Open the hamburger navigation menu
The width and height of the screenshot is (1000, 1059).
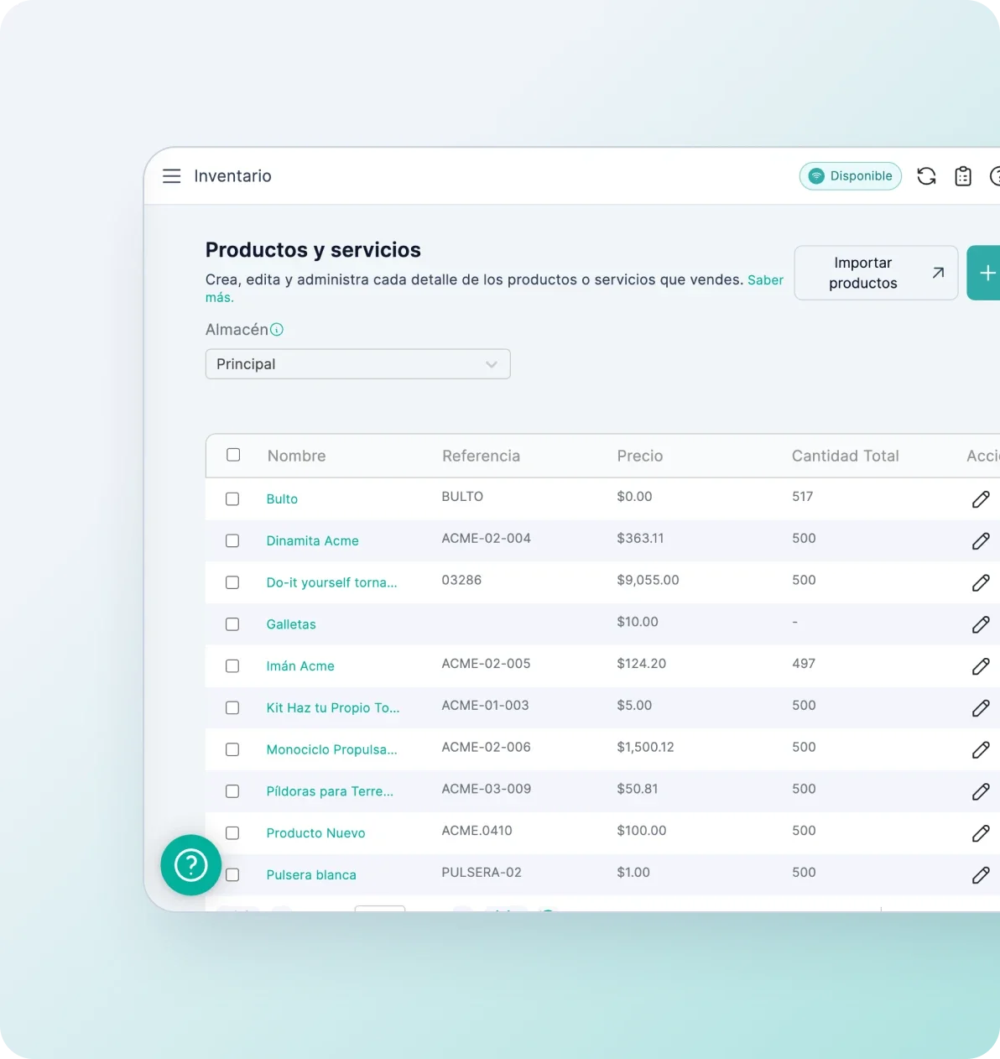point(171,176)
